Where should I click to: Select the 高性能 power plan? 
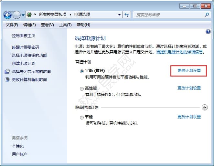pos(81,88)
